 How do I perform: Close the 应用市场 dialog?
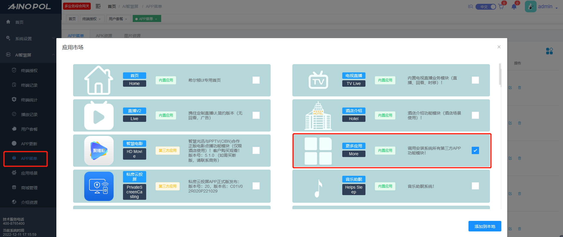[499, 47]
